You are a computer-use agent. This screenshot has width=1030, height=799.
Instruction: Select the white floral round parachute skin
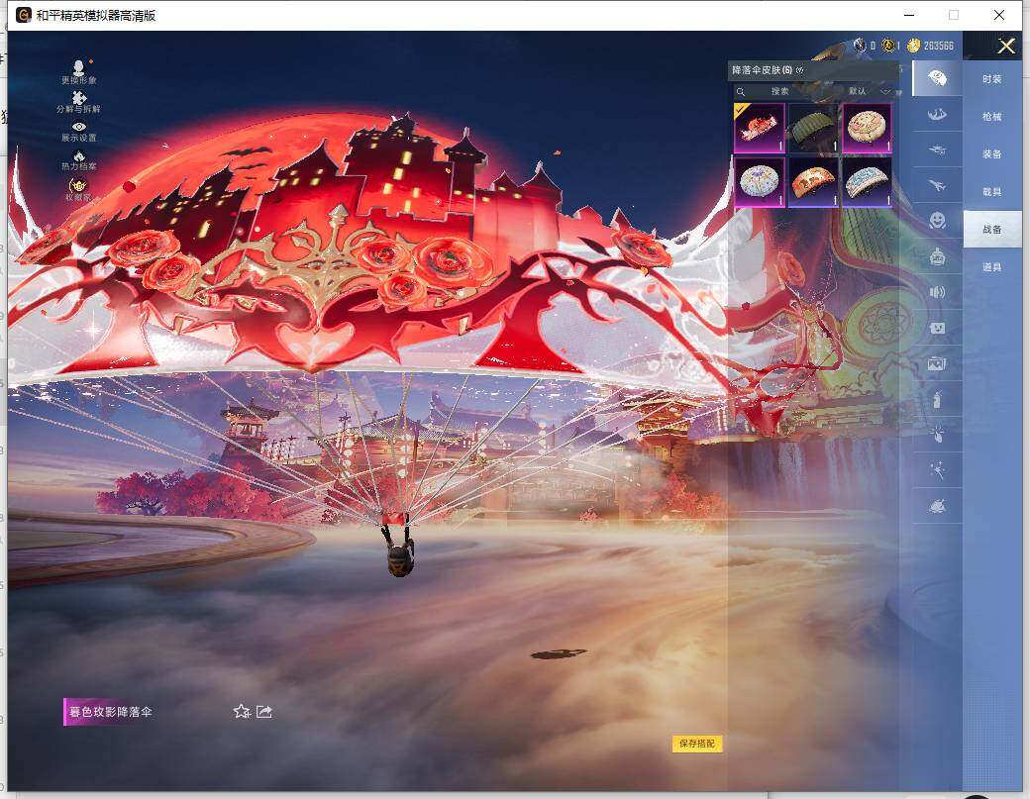point(760,182)
